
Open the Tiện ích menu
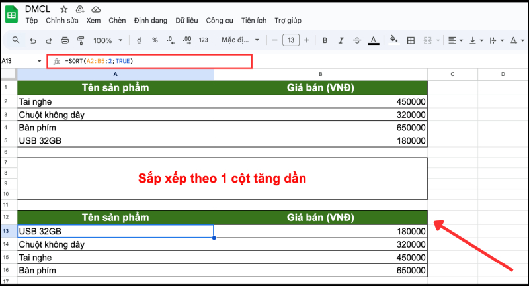coord(254,21)
